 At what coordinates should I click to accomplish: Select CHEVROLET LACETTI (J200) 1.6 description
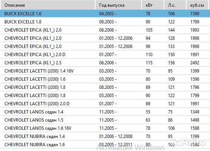(35, 79)
